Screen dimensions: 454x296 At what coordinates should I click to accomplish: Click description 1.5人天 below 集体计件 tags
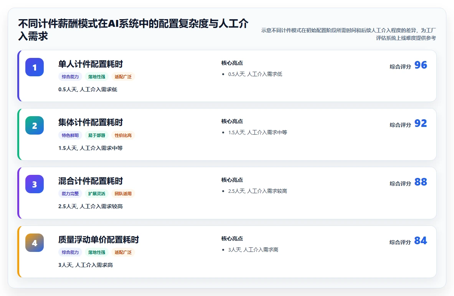pyautogui.click(x=90, y=148)
